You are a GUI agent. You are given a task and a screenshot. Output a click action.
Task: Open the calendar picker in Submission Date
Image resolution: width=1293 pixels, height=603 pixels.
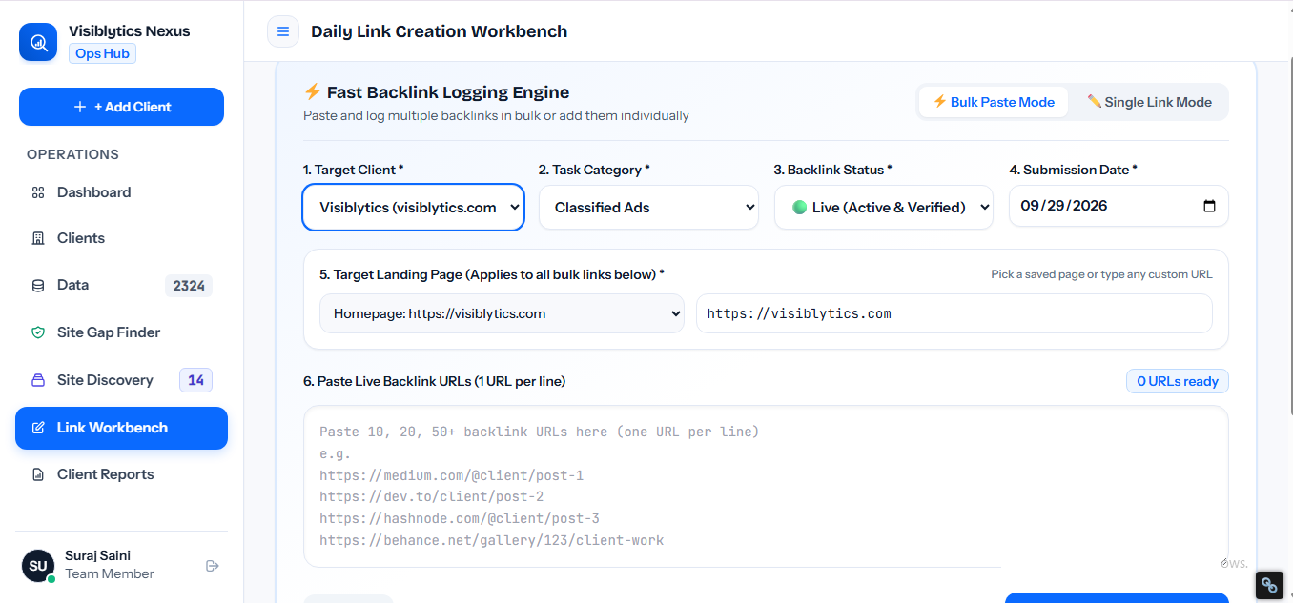tap(1209, 206)
